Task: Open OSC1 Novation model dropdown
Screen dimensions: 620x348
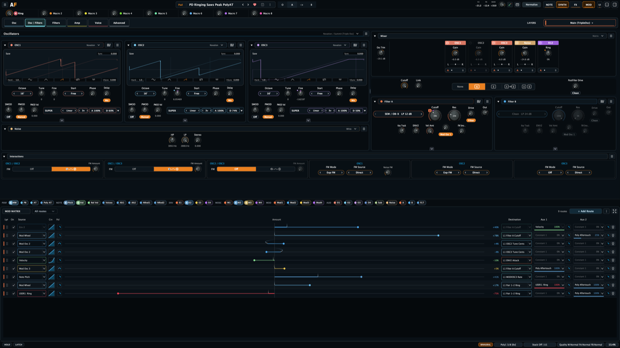Action: point(94,45)
